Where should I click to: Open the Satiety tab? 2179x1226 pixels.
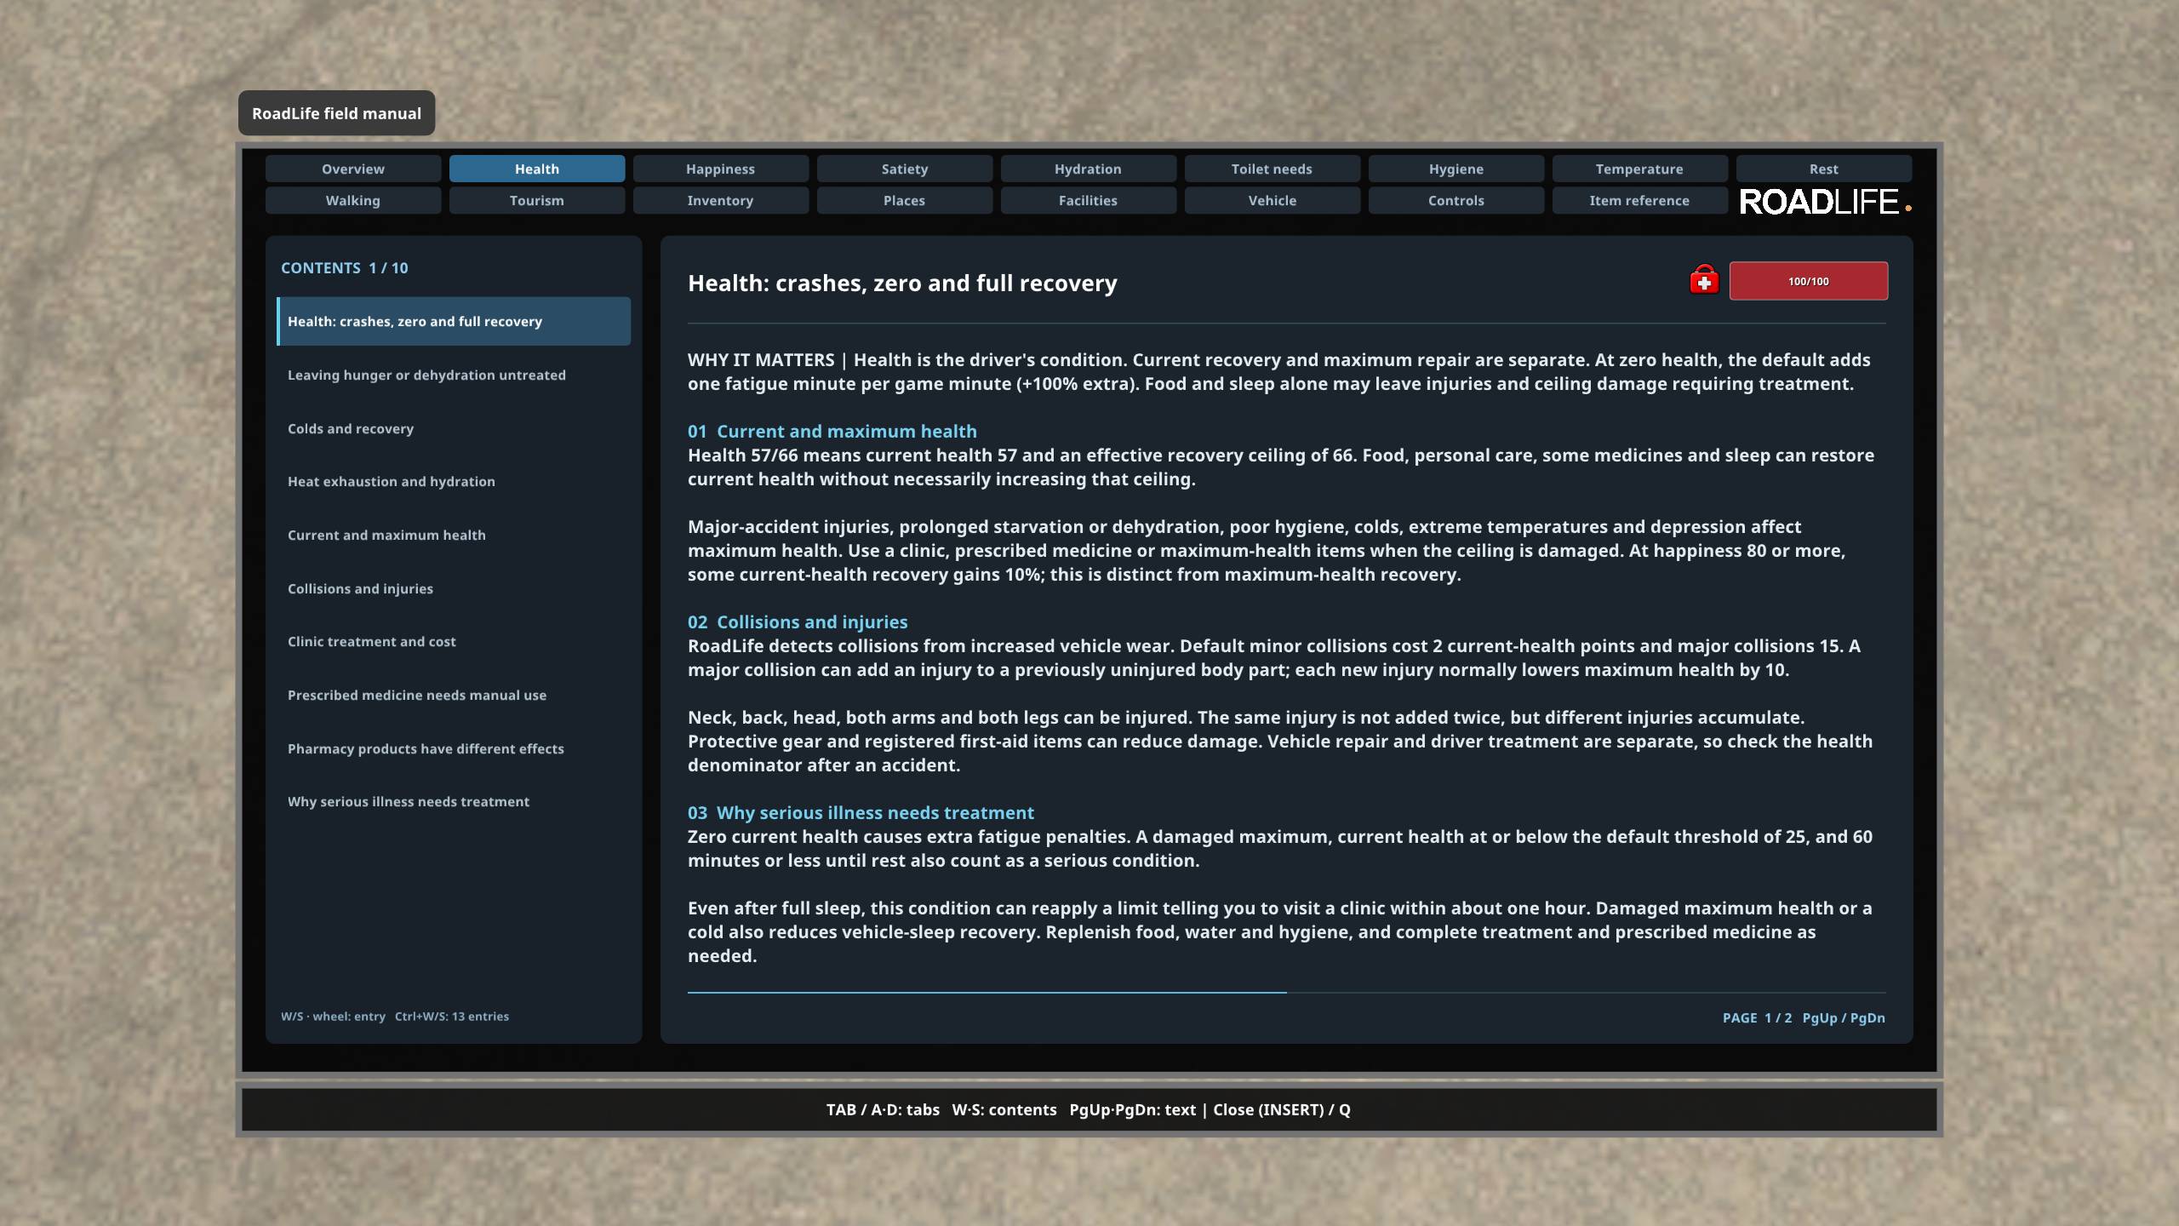click(x=905, y=169)
